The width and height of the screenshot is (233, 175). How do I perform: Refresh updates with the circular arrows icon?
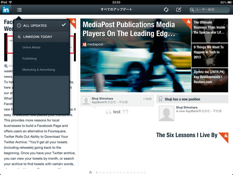tap(166, 10)
